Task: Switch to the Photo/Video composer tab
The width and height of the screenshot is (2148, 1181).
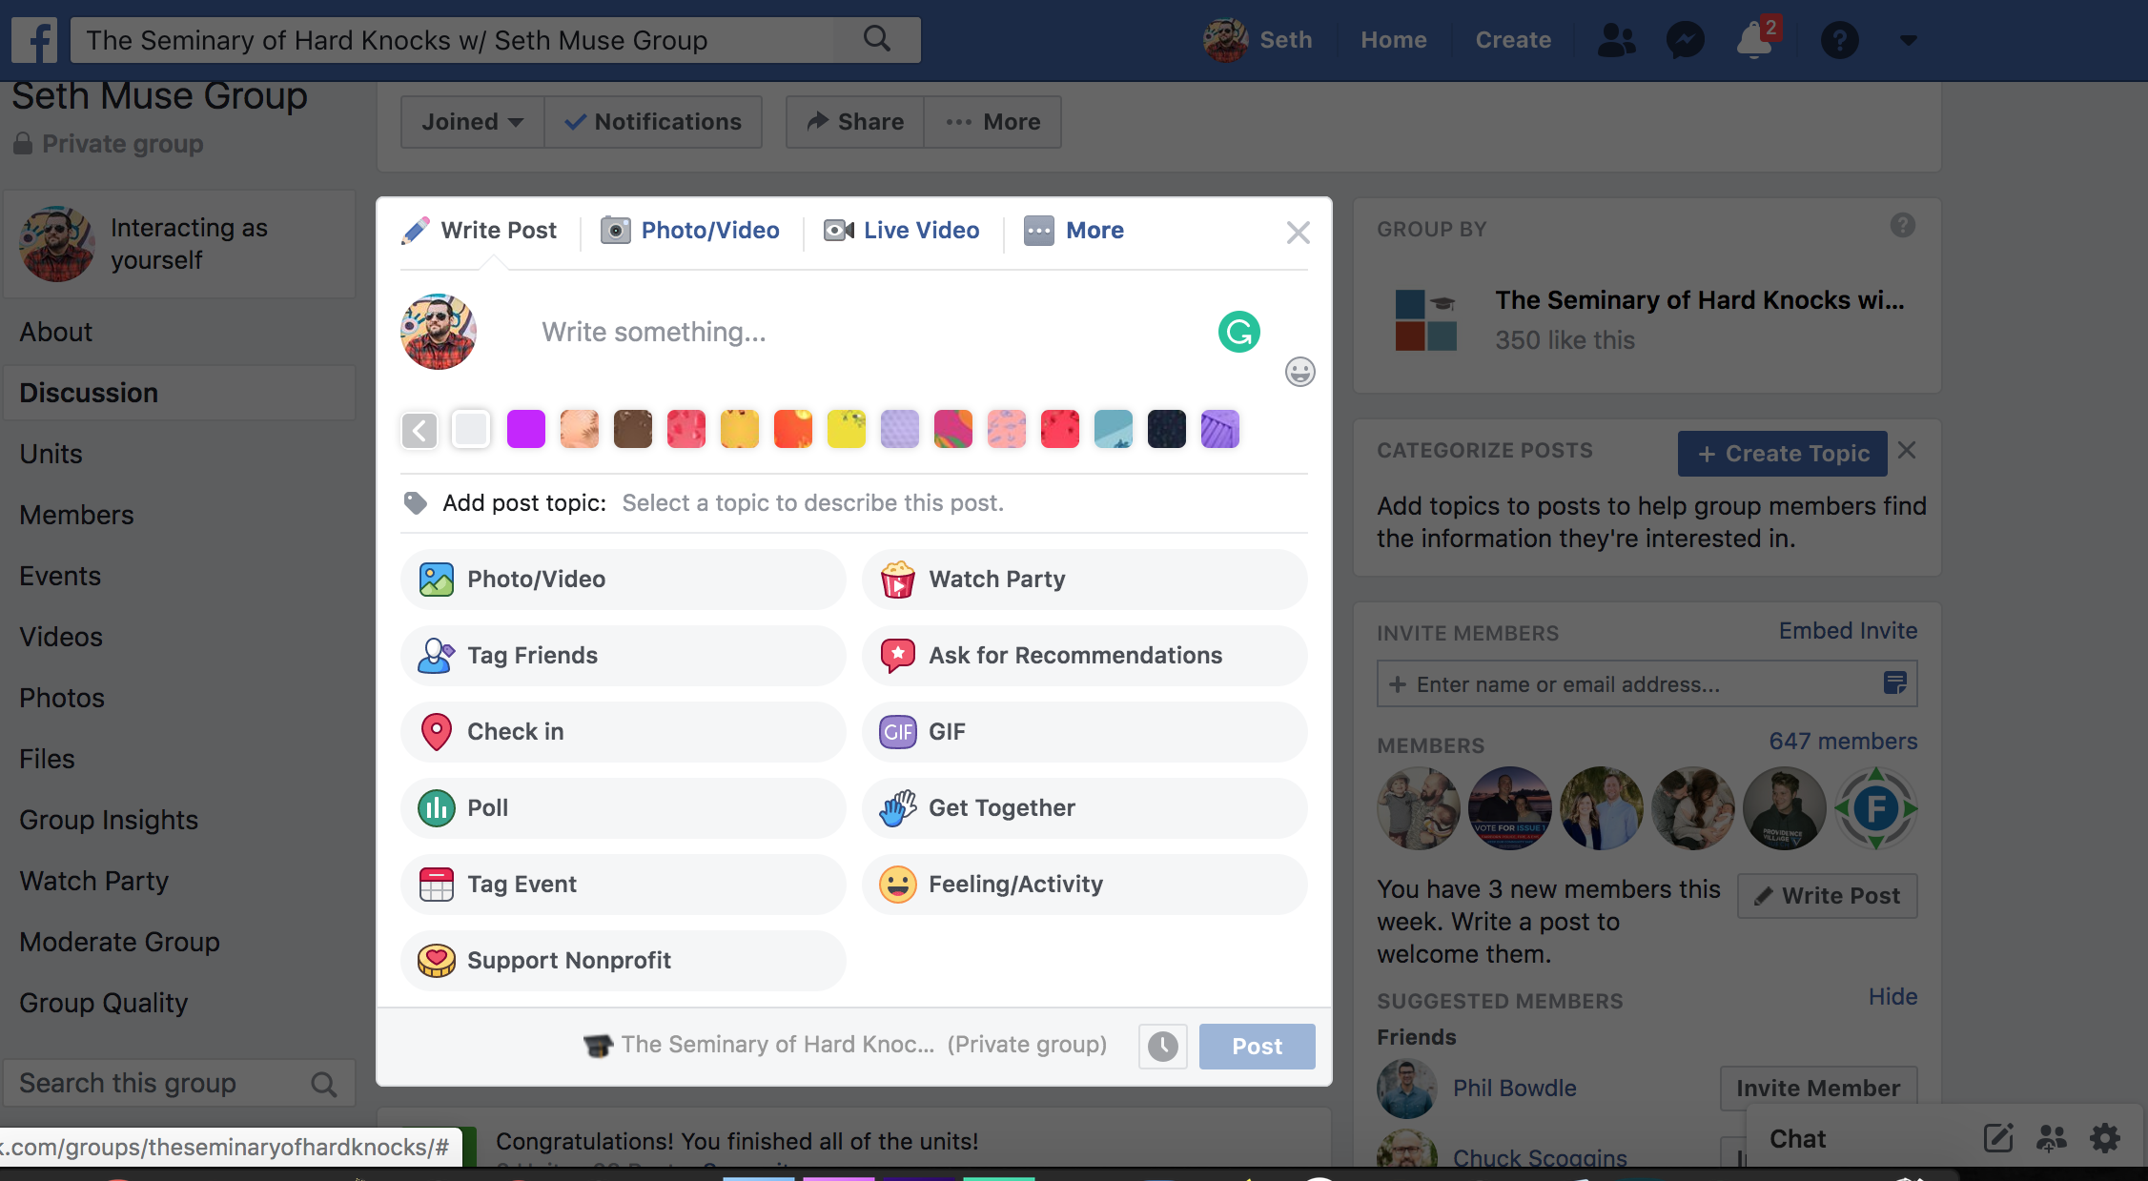Action: tap(690, 231)
